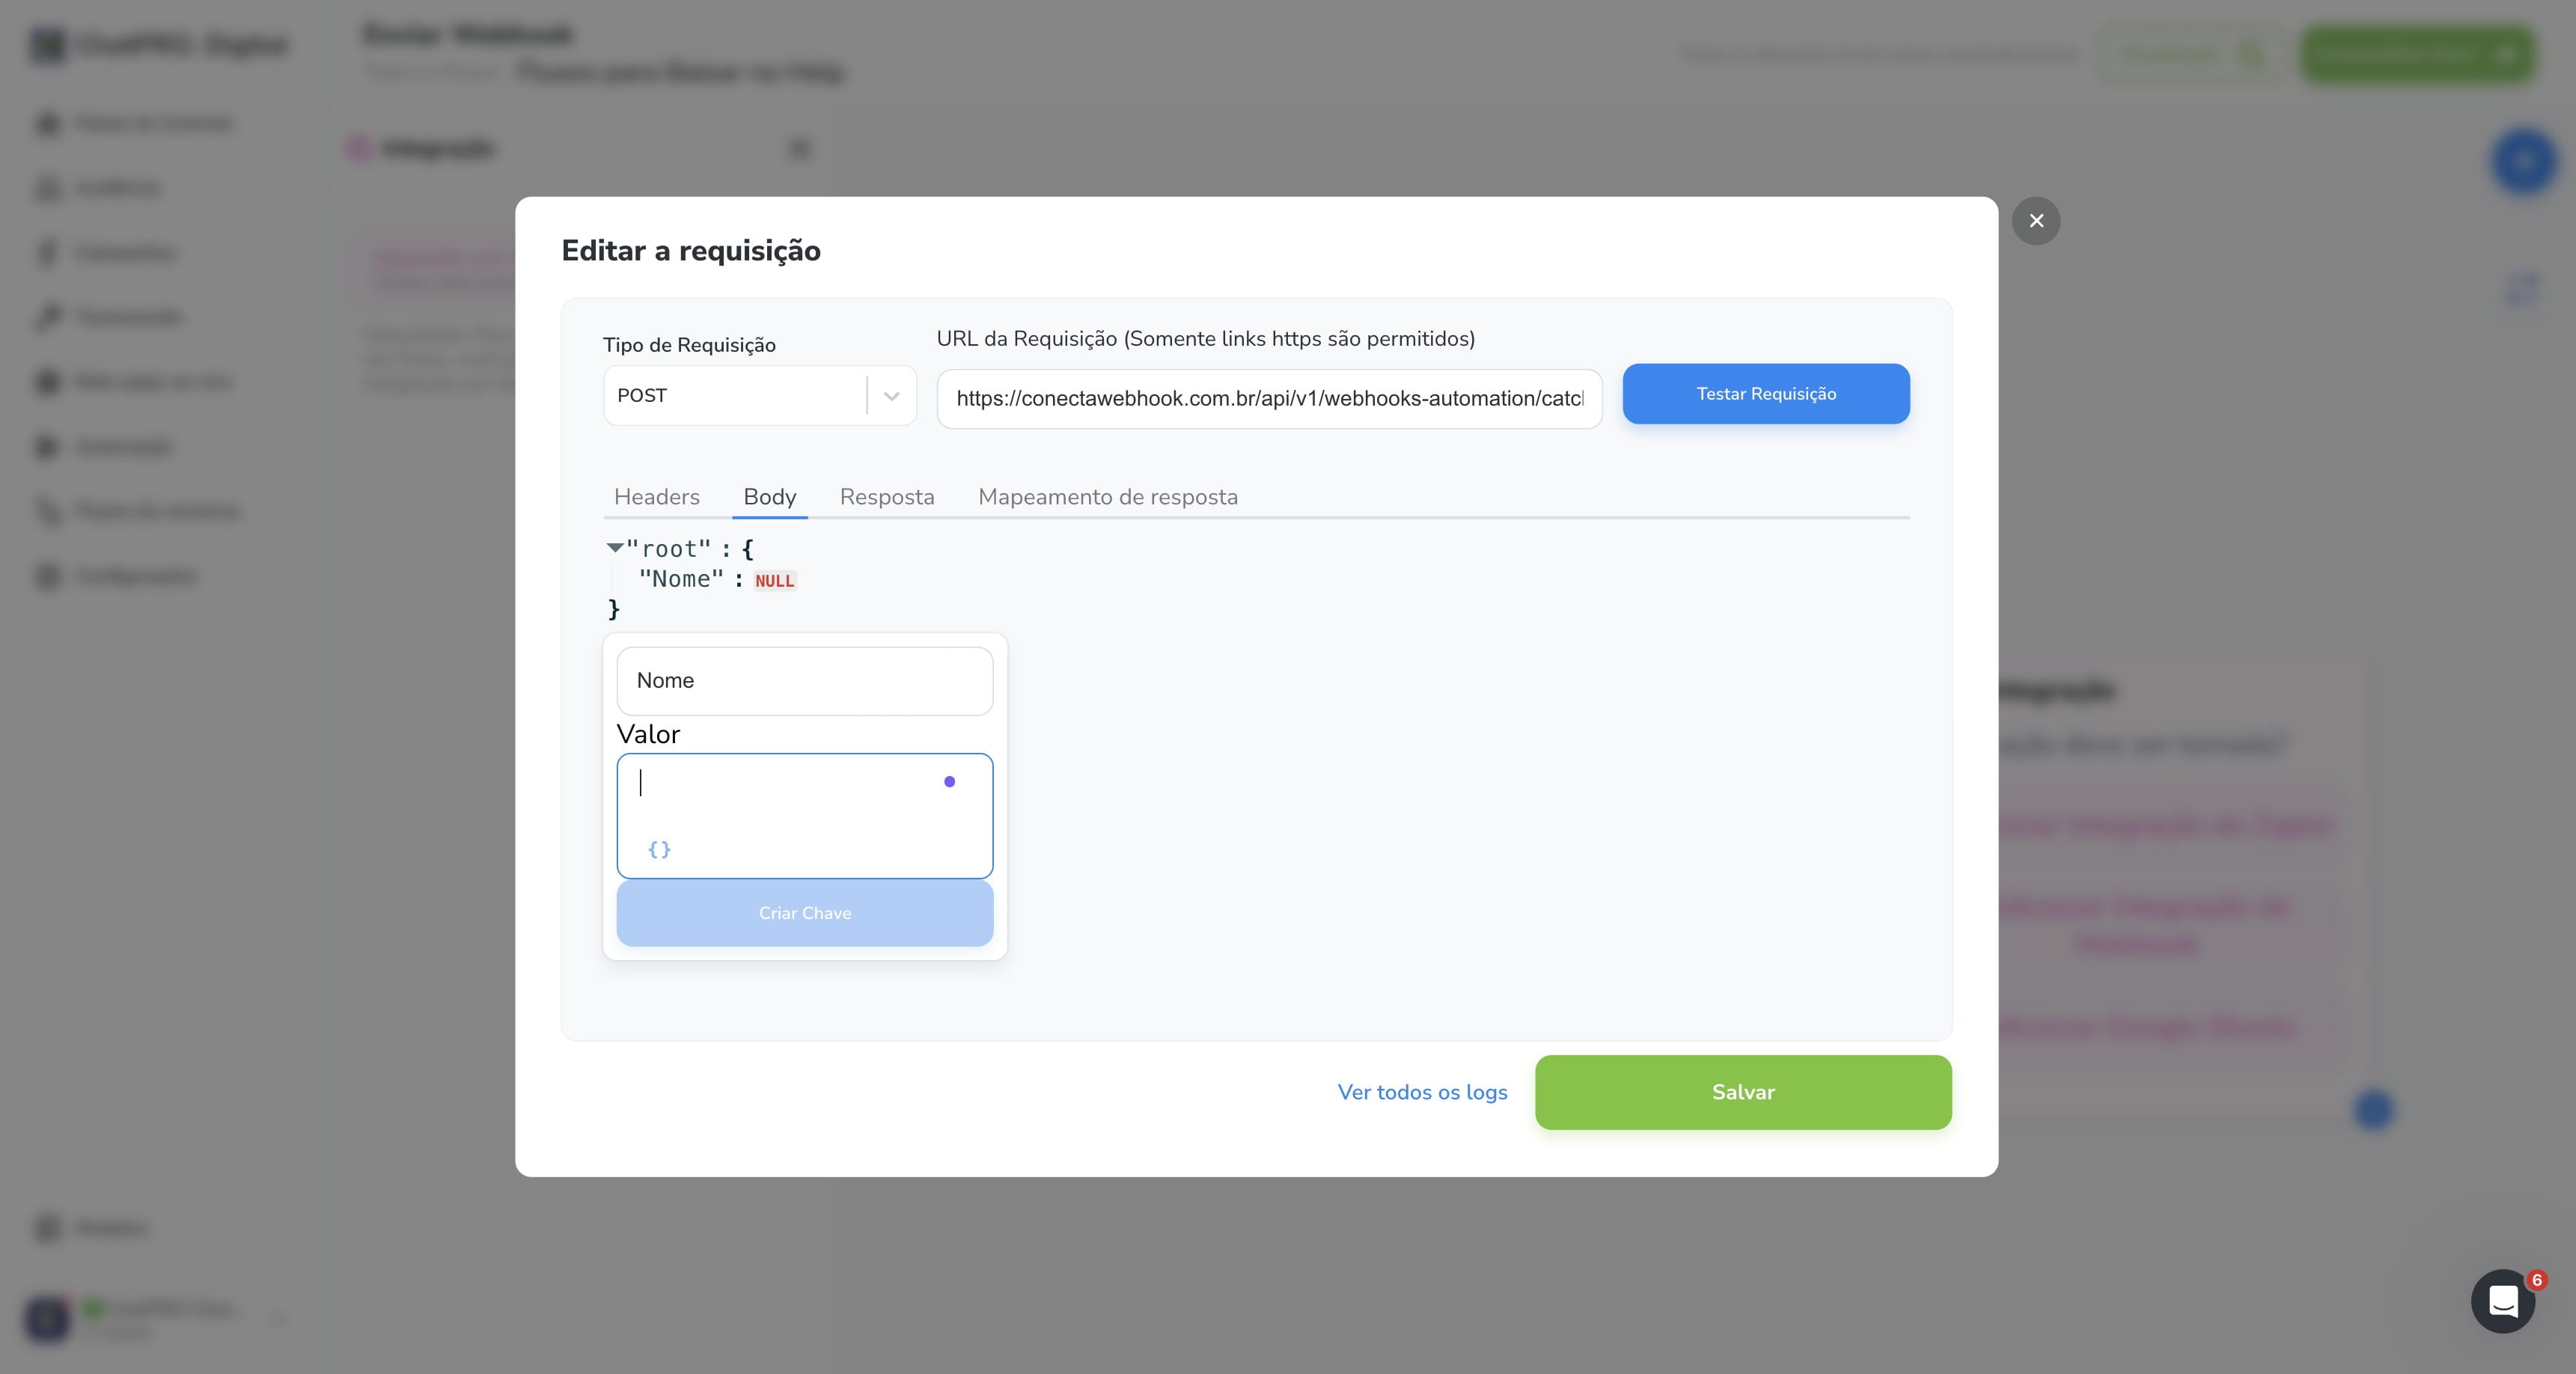This screenshot has height=1374, width=2576.
Task: Open the Resposta tab
Action: pyautogui.click(x=887, y=497)
